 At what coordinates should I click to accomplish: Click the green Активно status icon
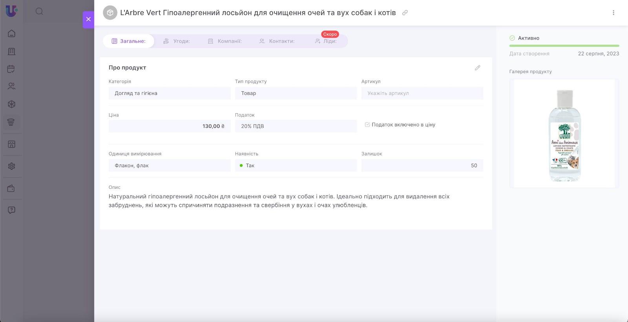click(x=512, y=38)
